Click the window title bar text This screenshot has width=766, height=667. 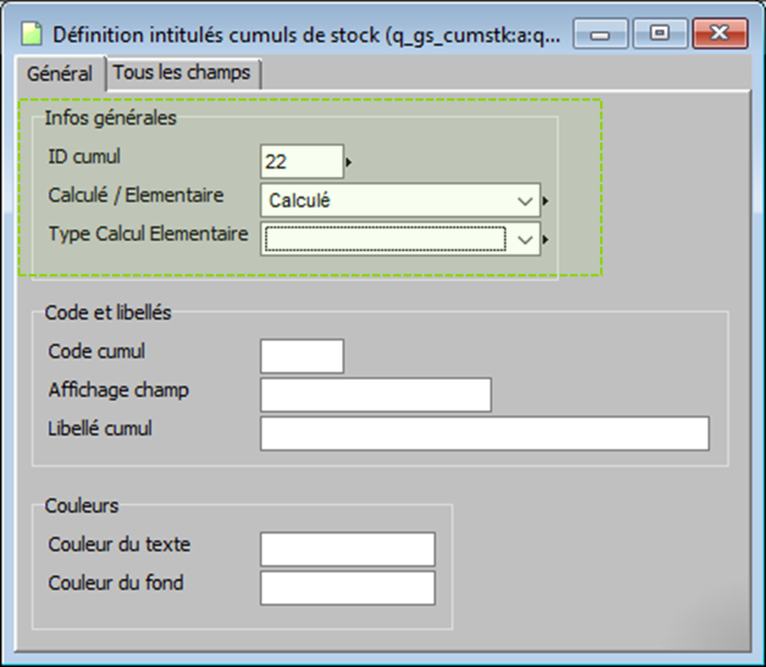point(307,35)
